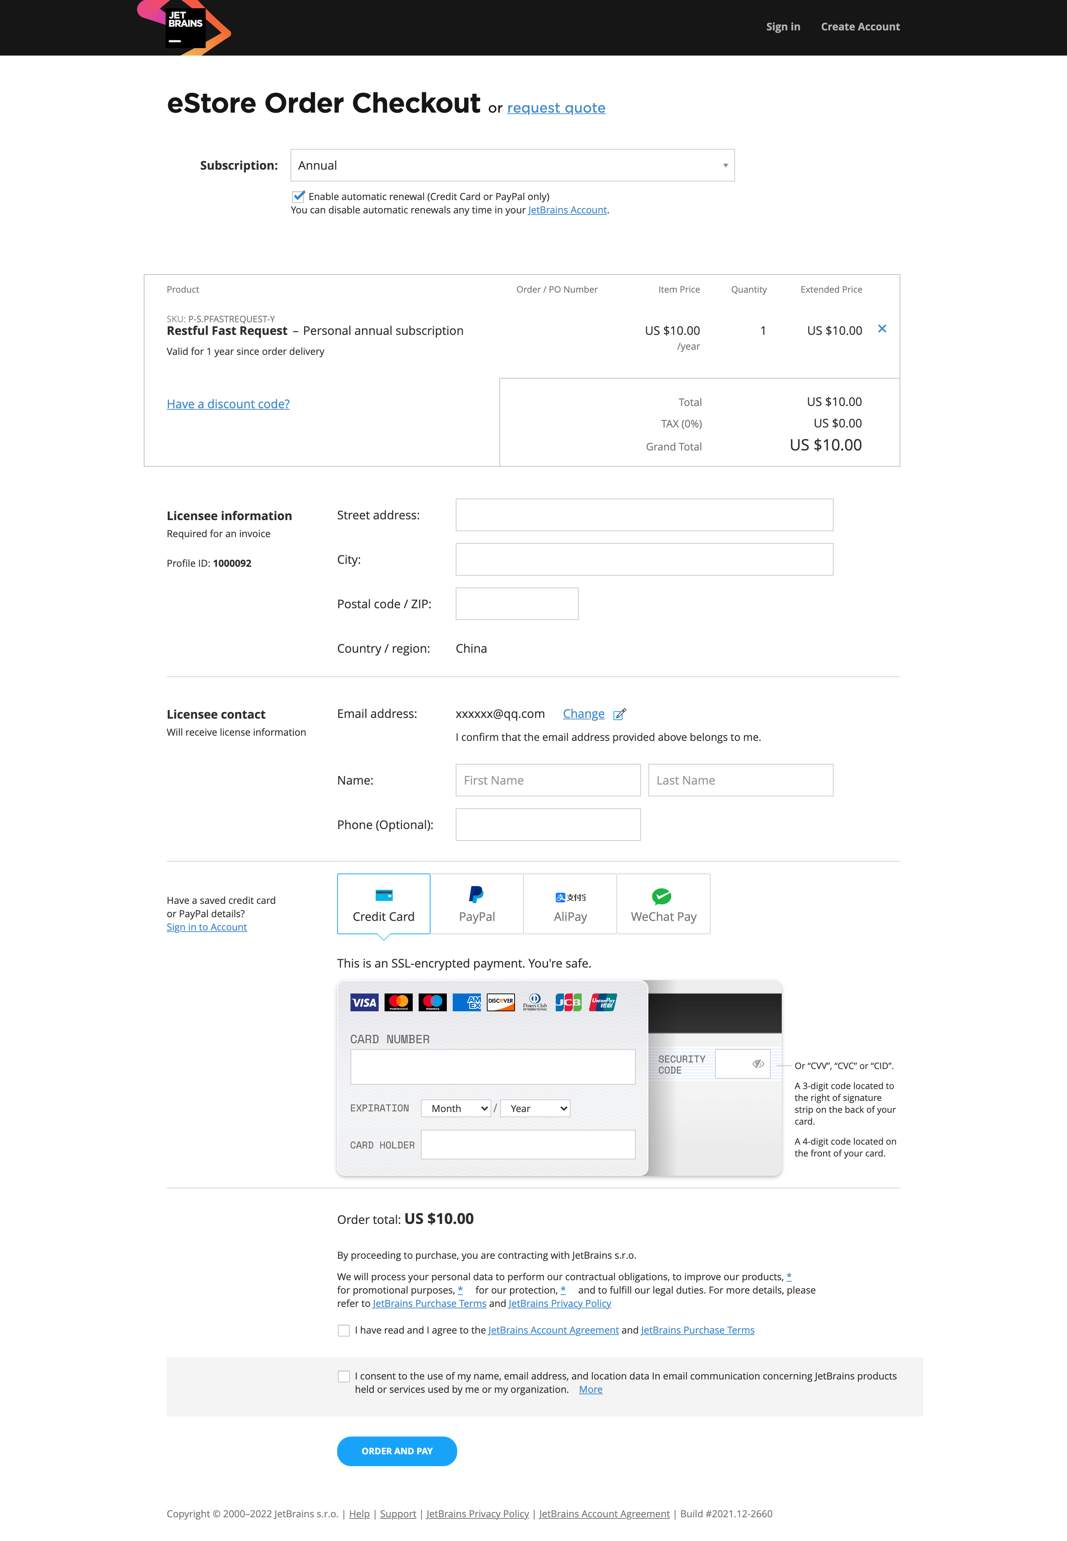This screenshot has height=1541, width=1067.
Task: Select the PayPal payment tab
Action: click(x=477, y=904)
